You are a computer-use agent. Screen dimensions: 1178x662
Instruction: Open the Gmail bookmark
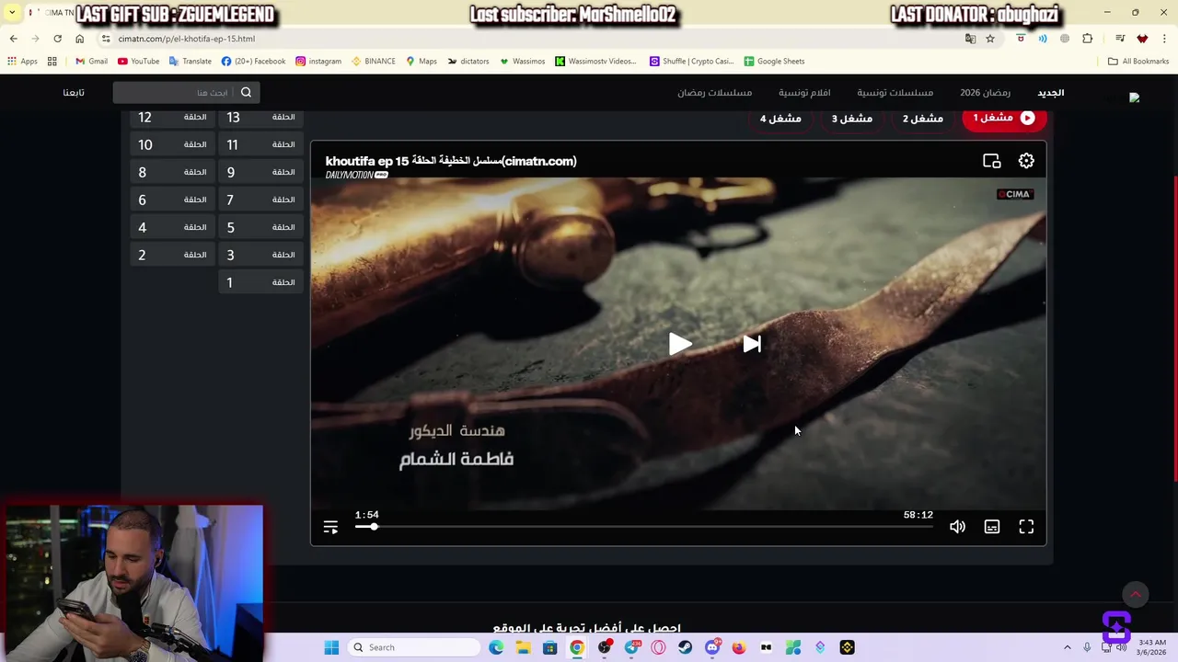point(91,62)
